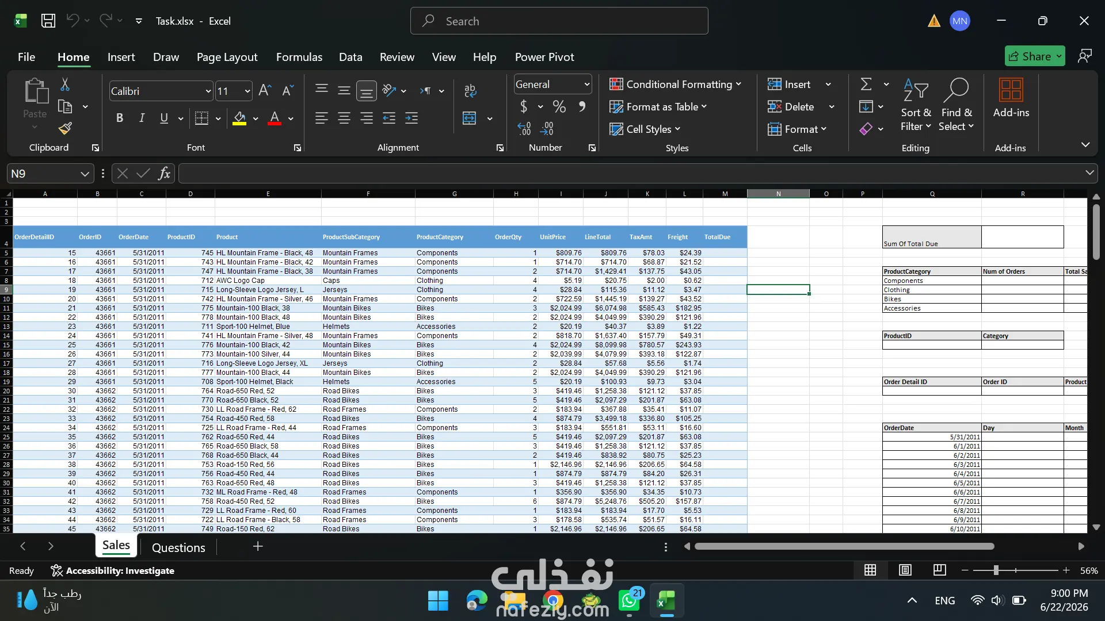This screenshot has height=621, width=1105.
Task: Open Excel from the Windows taskbar
Action: 666,601
